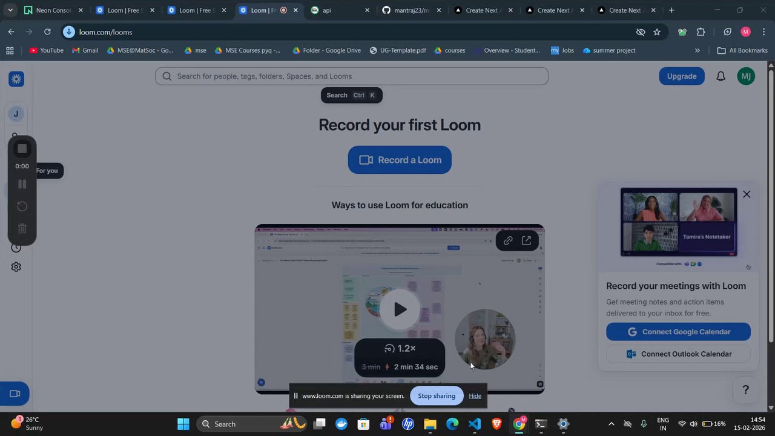
Task: Open Brave browser from the taskbar
Action: click(x=497, y=424)
